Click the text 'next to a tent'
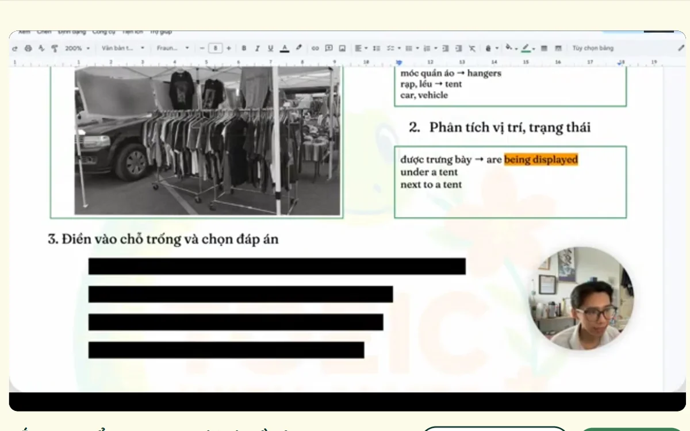The width and height of the screenshot is (690, 431). click(x=431, y=184)
